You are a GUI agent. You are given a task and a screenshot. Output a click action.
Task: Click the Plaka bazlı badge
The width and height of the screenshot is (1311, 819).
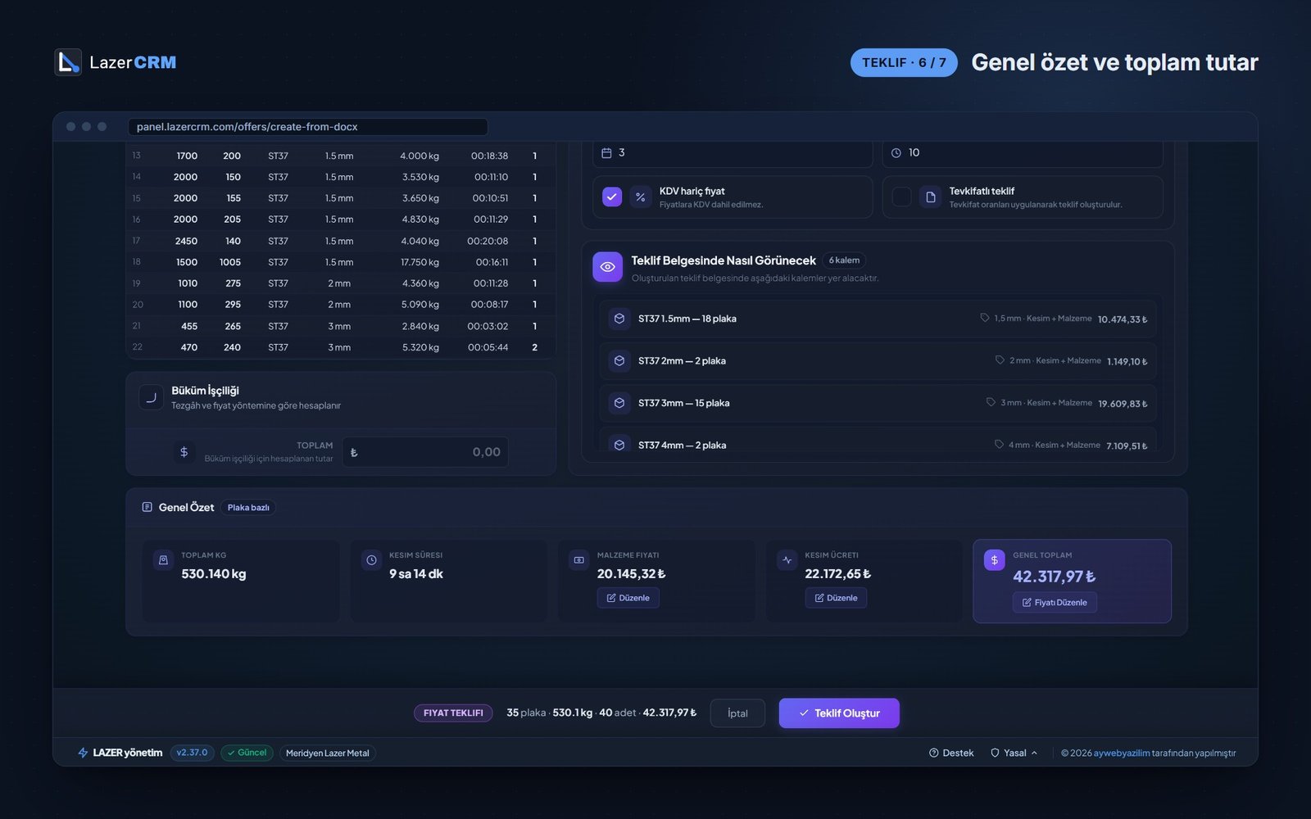248,508
